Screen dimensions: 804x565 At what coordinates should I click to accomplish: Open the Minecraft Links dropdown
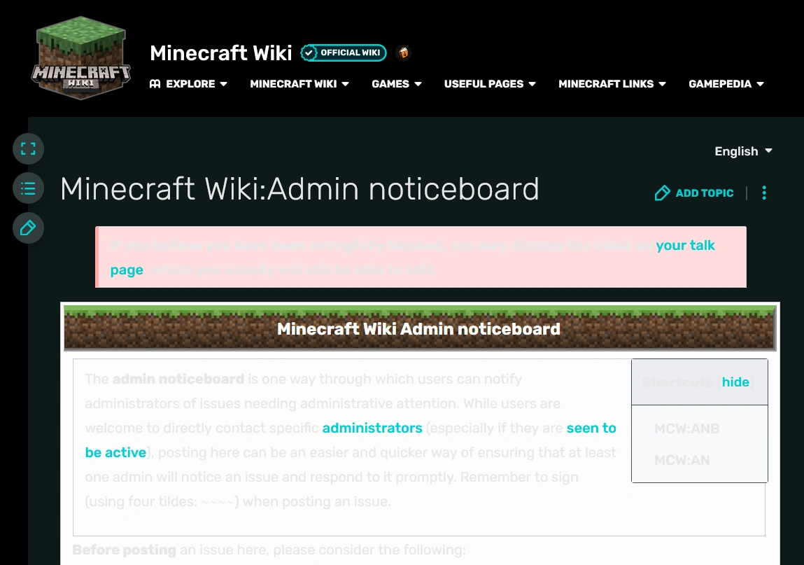[x=612, y=83]
